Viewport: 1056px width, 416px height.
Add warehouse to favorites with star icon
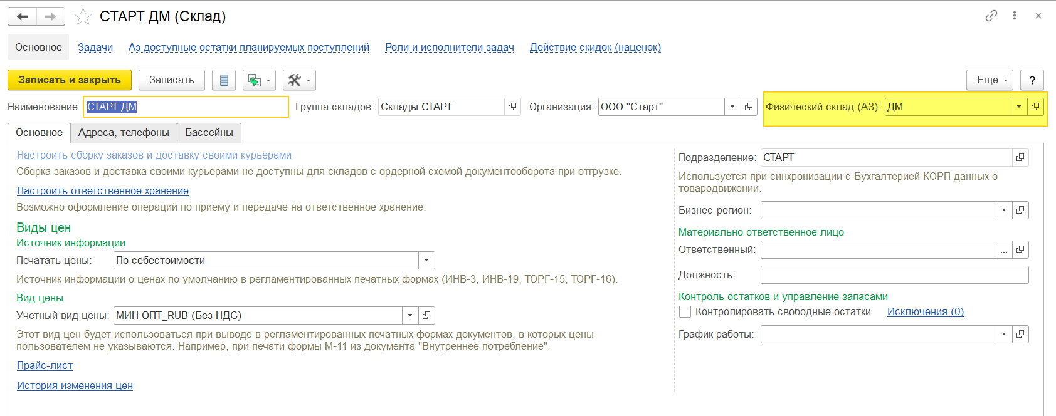pyautogui.click(x=83, y=16)
